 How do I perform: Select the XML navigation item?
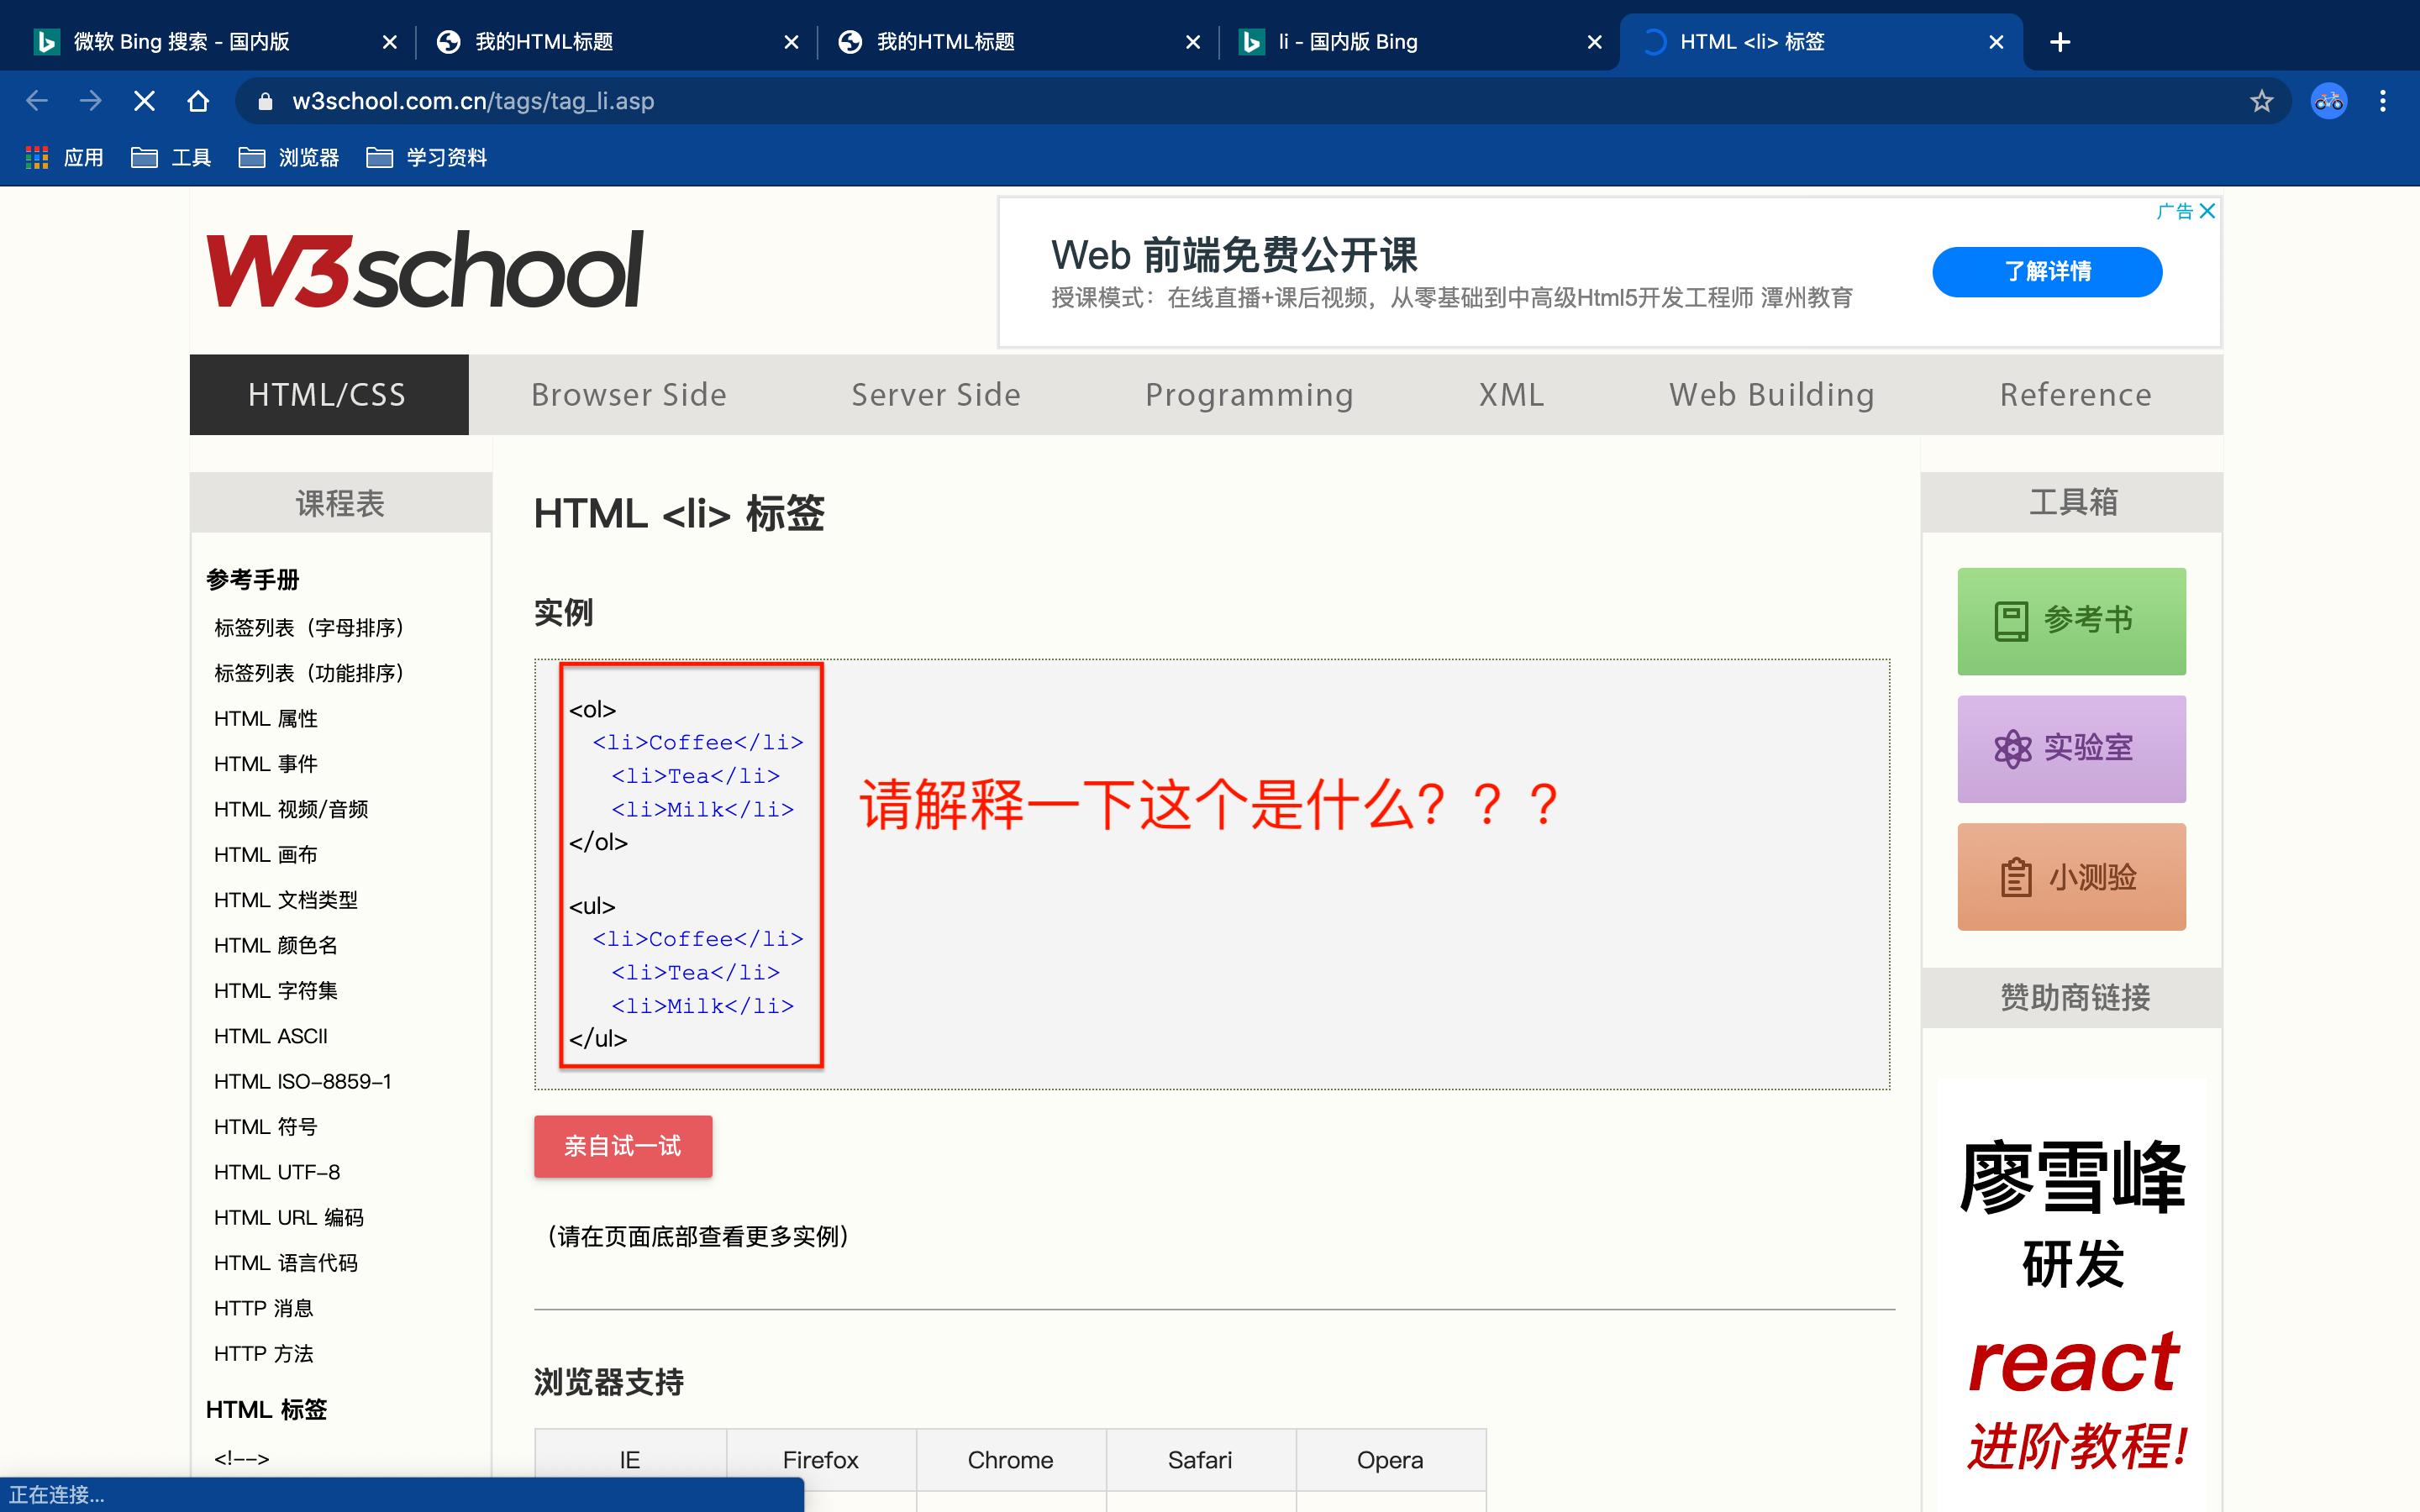[1511, 395]
